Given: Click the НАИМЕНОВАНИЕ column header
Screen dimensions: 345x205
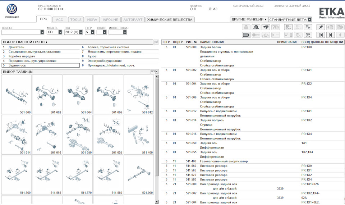Looking at the screenshot, I should coord(212,42).
